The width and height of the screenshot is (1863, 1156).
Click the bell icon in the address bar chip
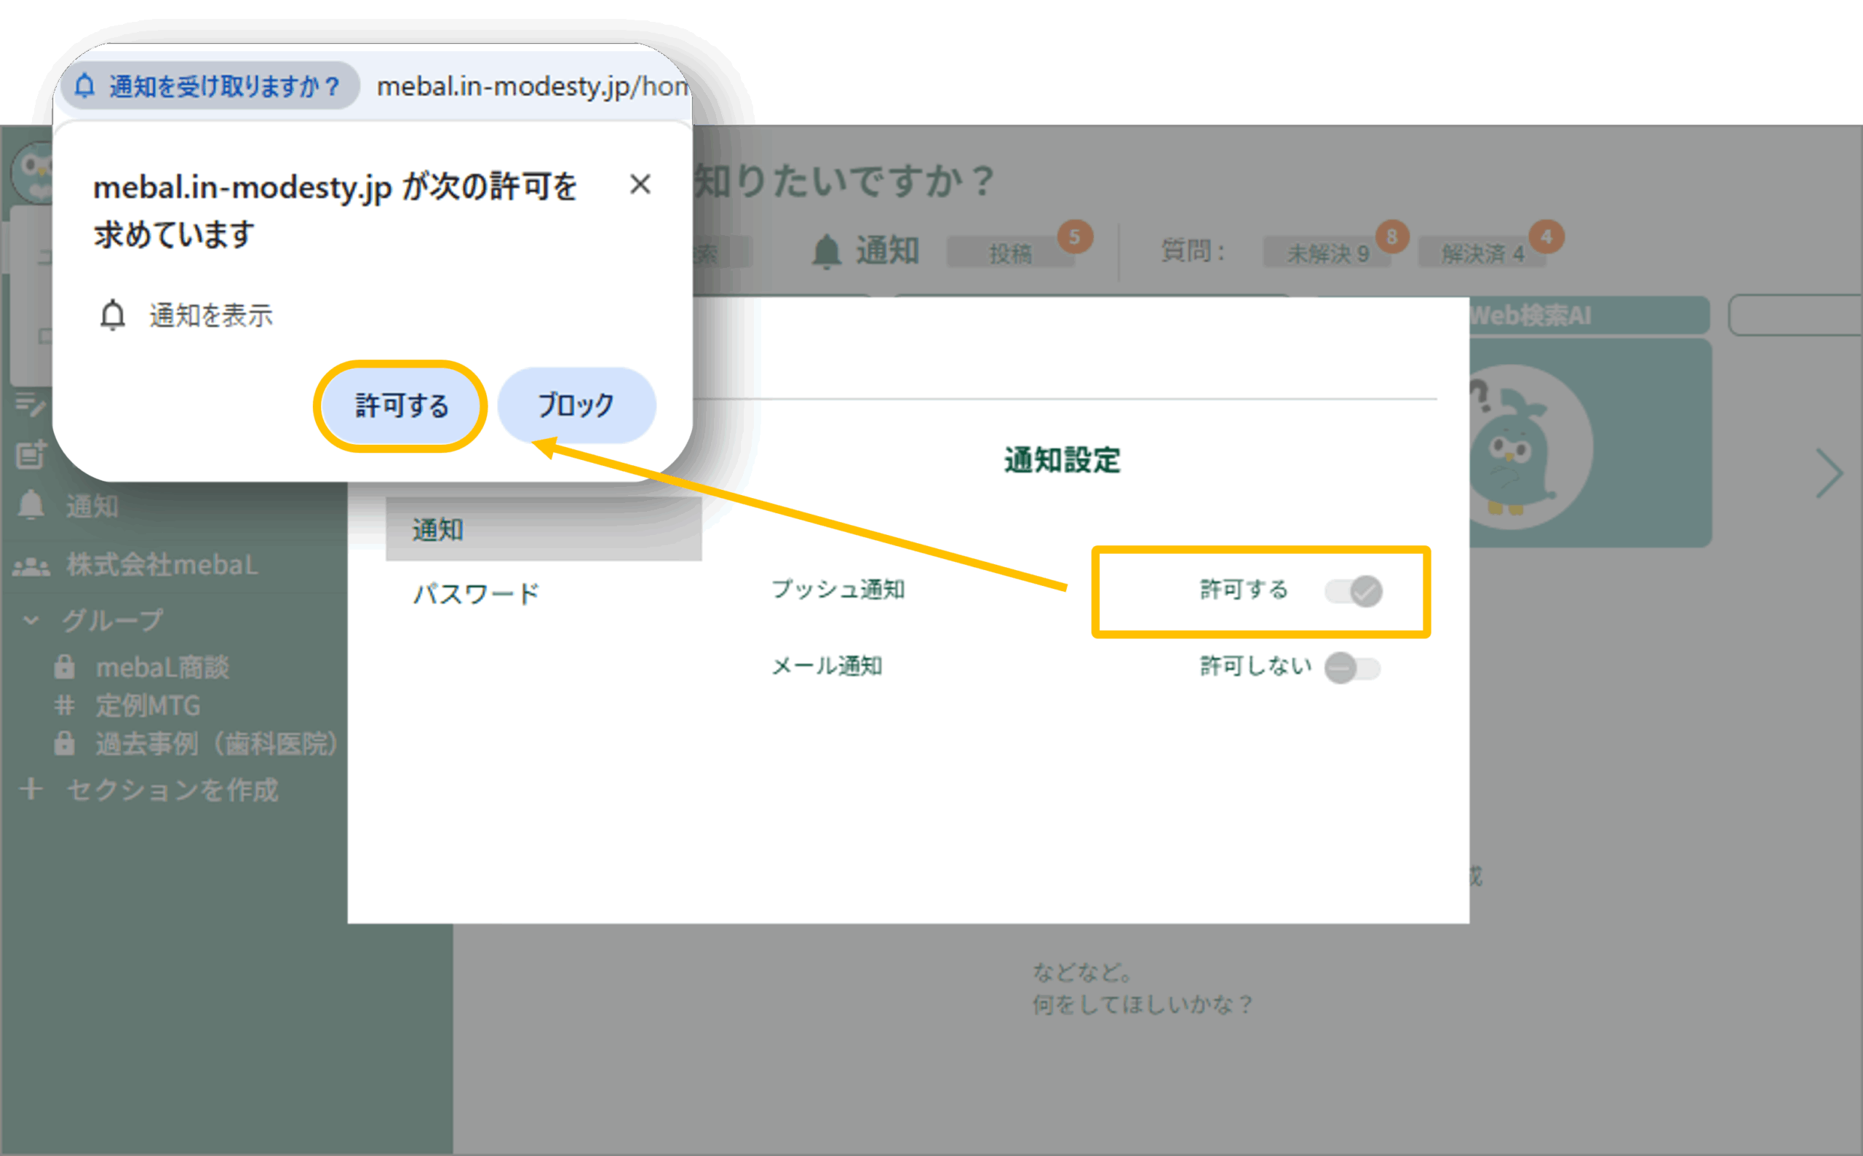pyautogui.click(x=86, y=87)
